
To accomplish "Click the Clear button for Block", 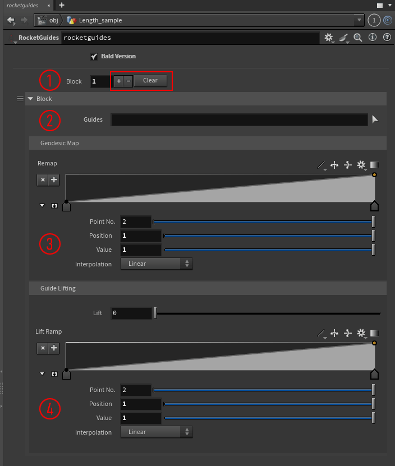I will pyautogui.click(x=150, y=81).
